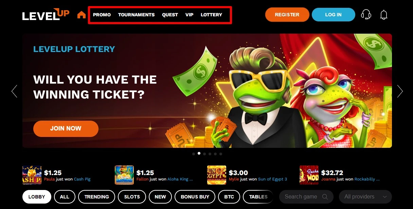Expand the All providers dropdown

(365, 197)
